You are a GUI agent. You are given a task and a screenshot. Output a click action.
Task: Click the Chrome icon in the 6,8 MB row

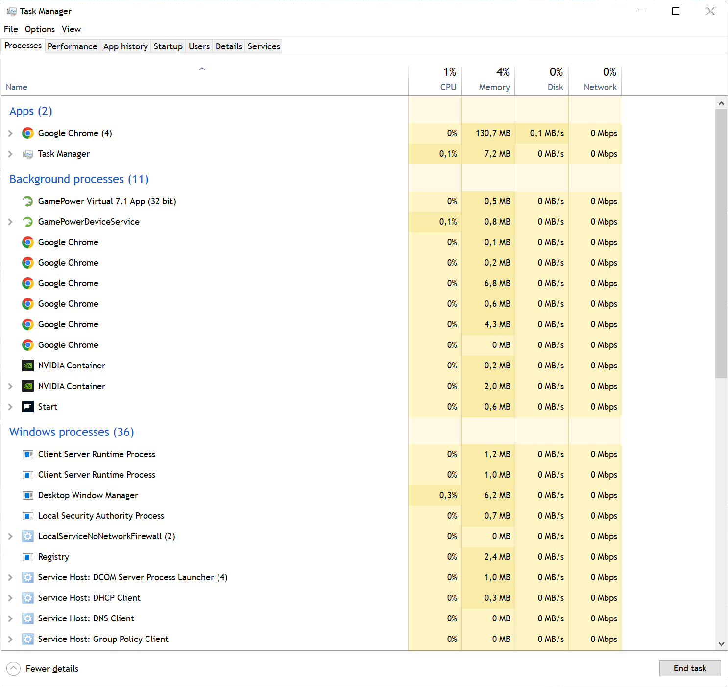pyautogui.click(x=28, y=283)
